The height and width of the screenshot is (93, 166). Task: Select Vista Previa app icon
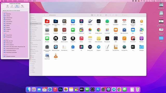click(x=47, y=56)
